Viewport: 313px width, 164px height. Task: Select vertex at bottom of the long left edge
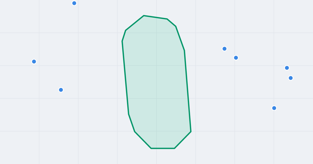129,114
